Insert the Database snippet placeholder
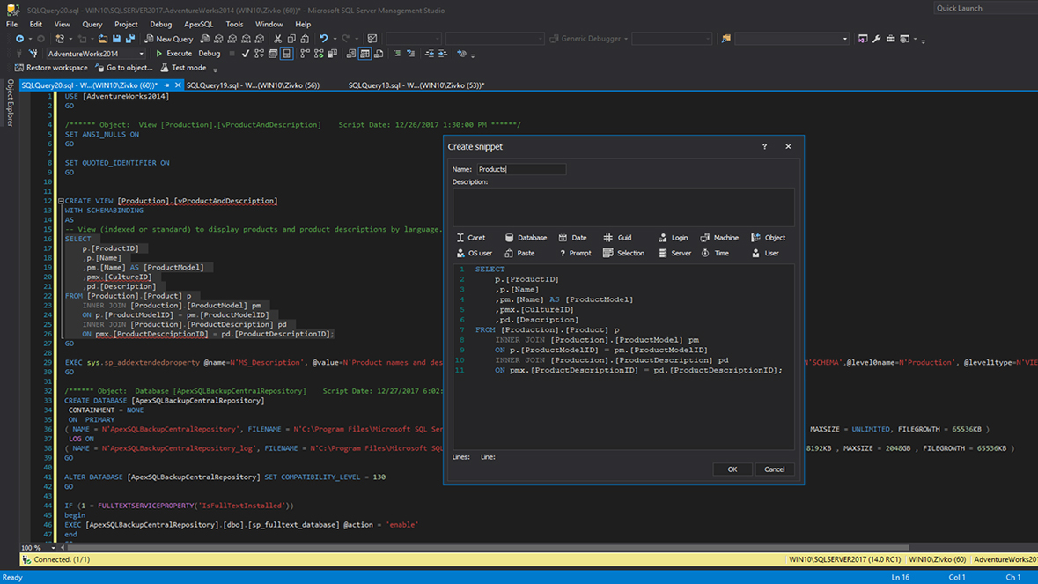The height and width of the screenshot is (584, 1038). coord(526,237)
